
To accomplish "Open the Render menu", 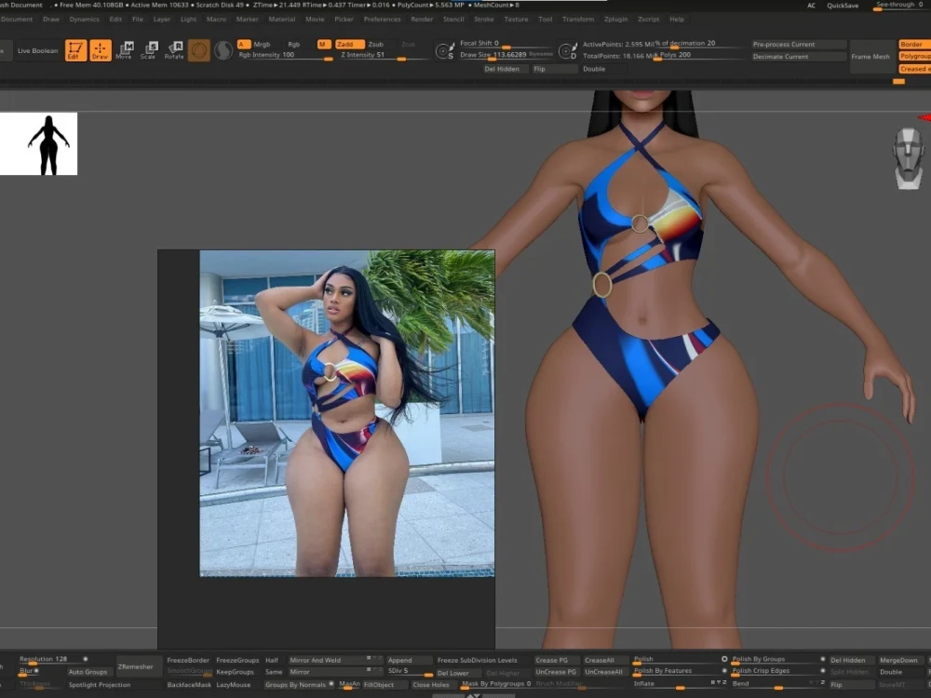I will [x=422, y=19].
